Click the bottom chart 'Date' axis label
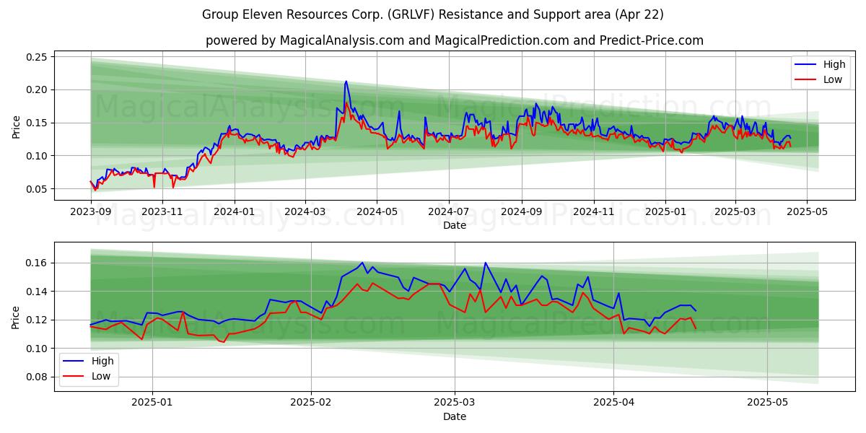Image resolution: width=866 pixels, height=433 pixels. [455, 416]
